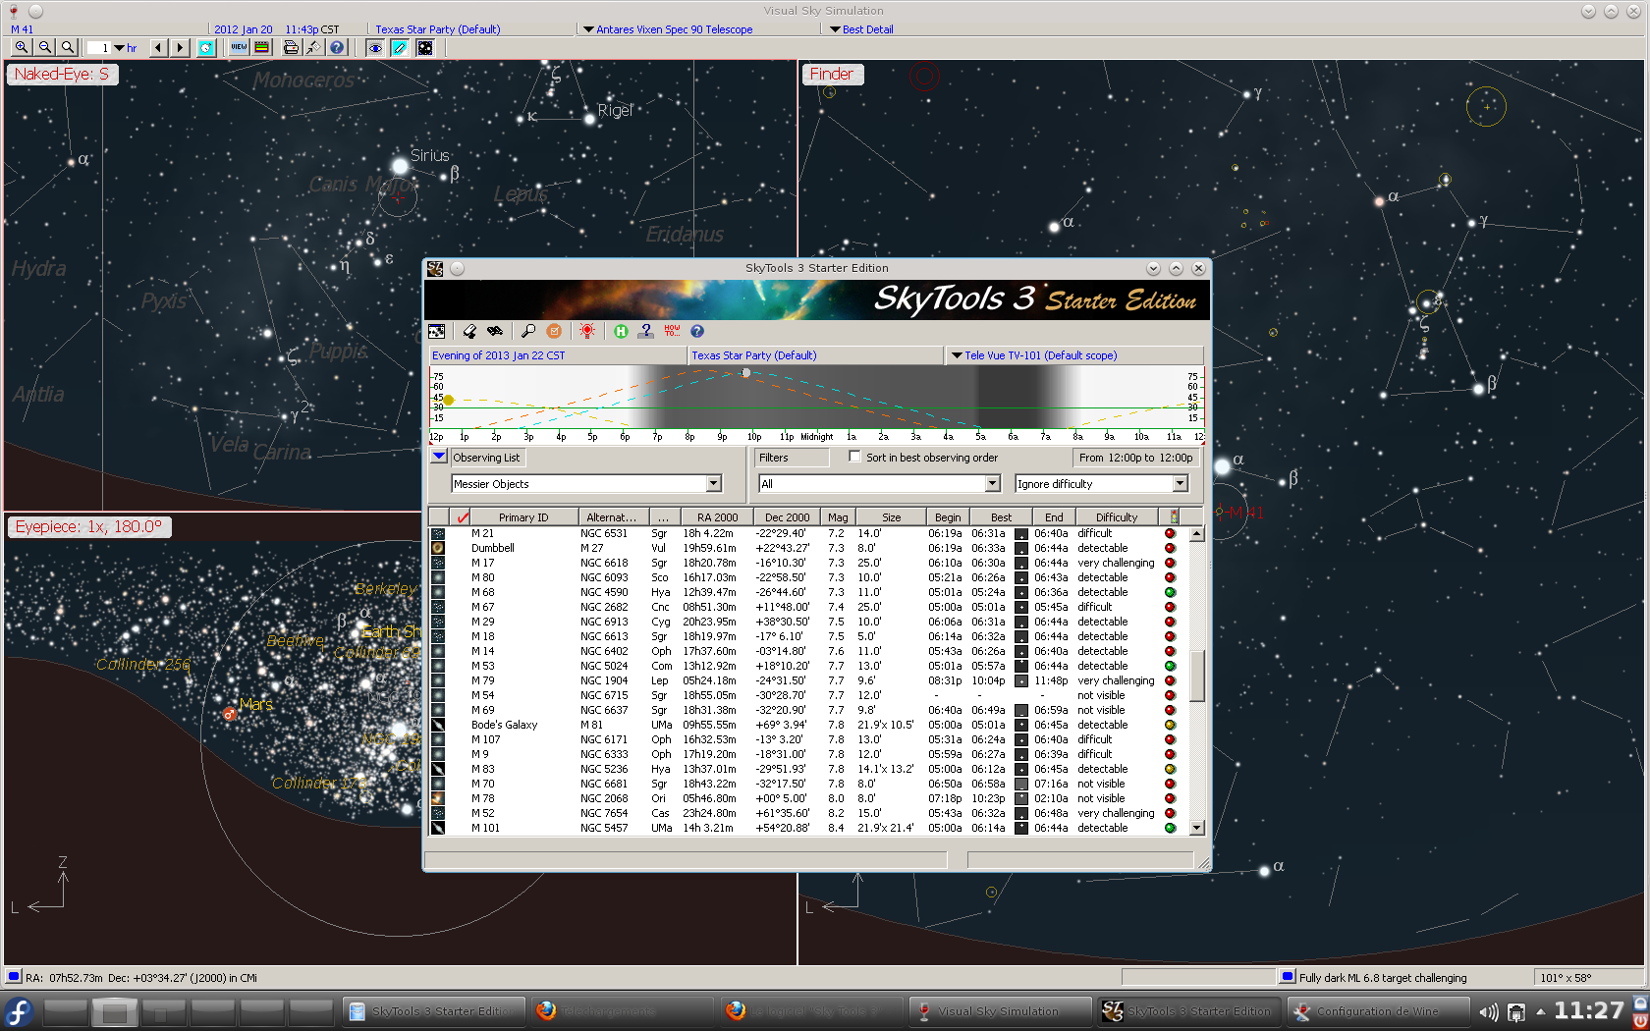Toggle the finder view button
Image resolution: width=1650 pixels, height=1031 pixels.
click(400, 47)
